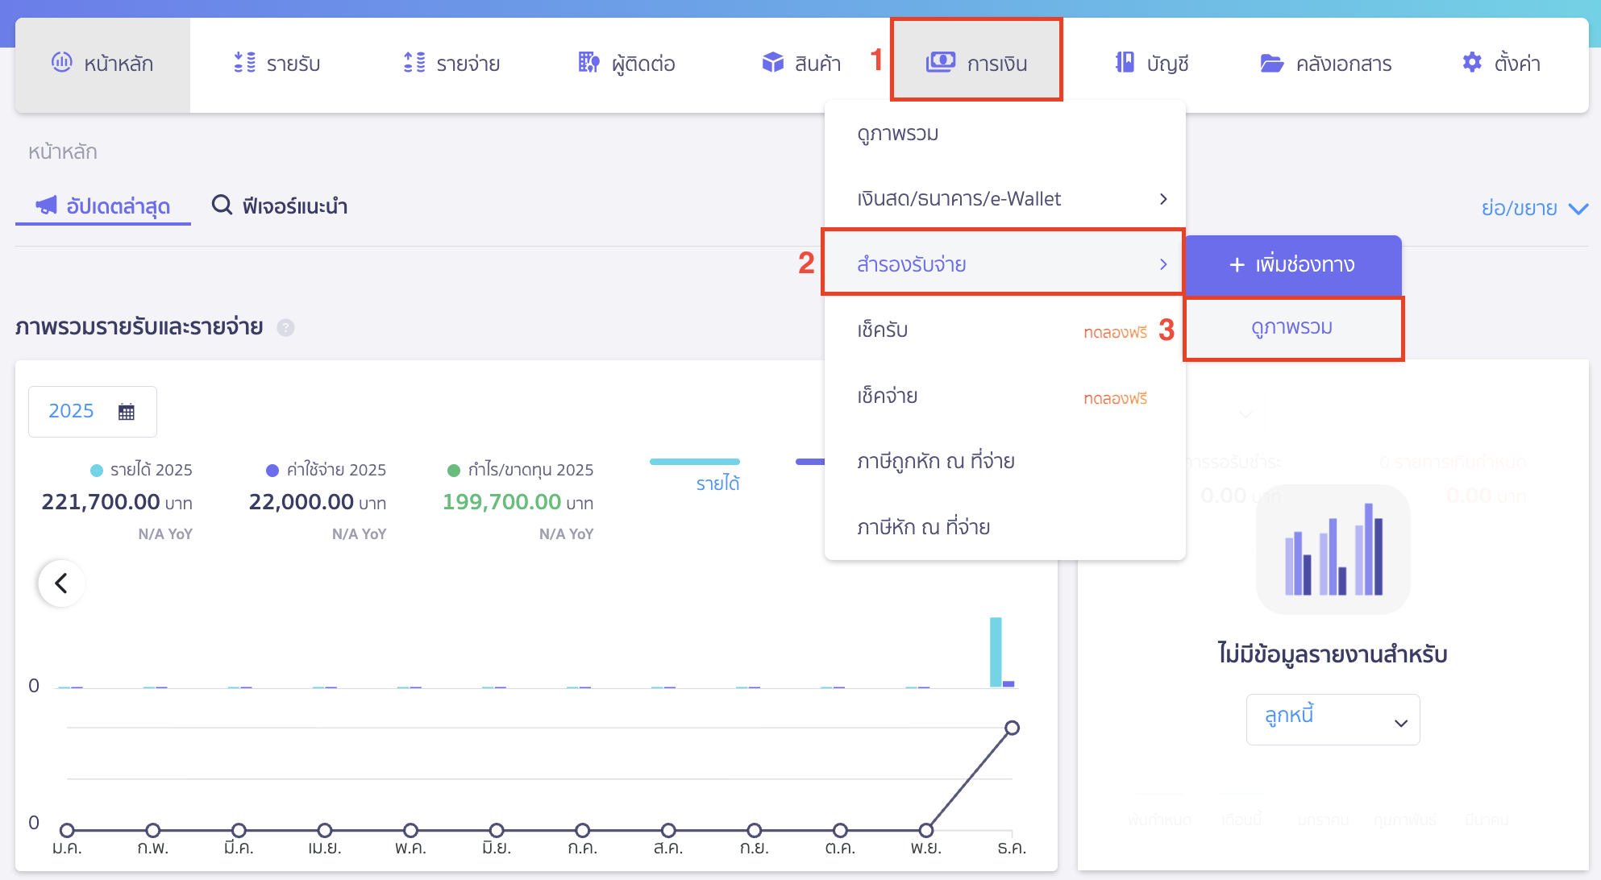Viewport: 1601px width, 880px height.
Task: Collapse section using ย่อ/ขยาย chevron
Action: pos(1578,209)
